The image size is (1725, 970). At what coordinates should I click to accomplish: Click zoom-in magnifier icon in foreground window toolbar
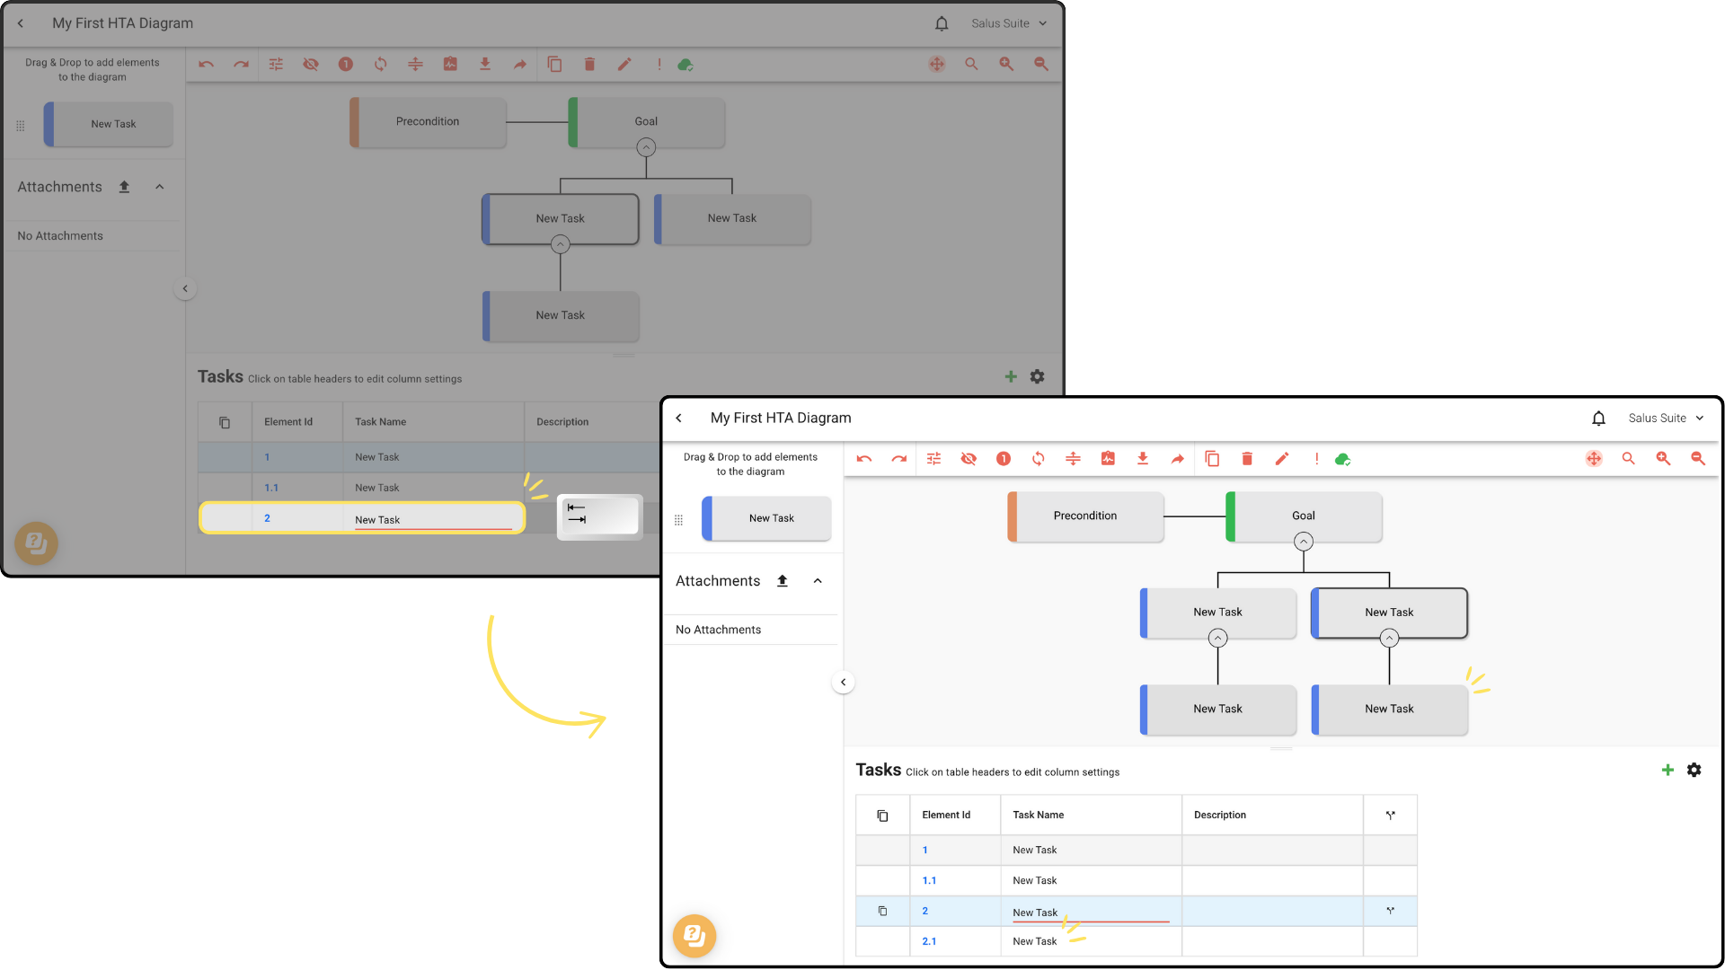tap(1663, 459)
